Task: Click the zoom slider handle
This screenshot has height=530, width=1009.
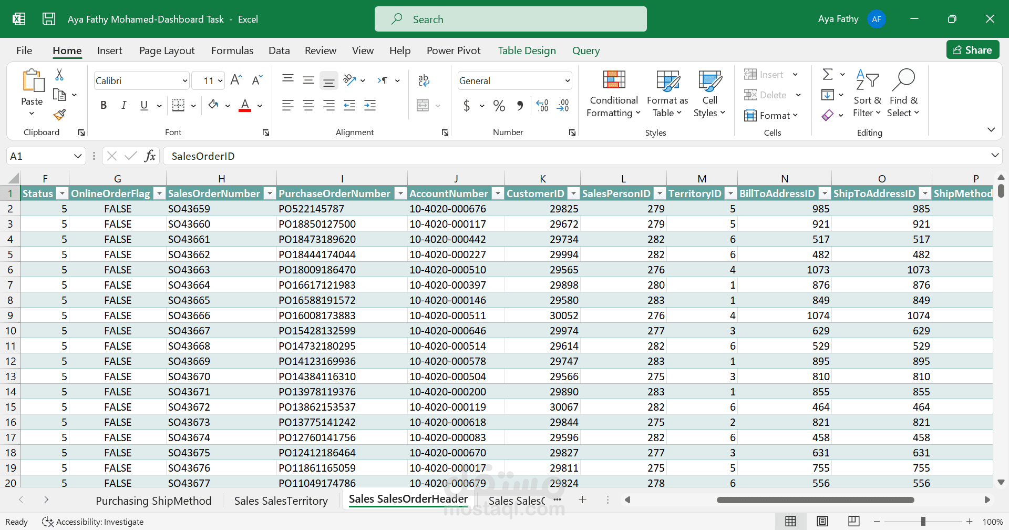Action: 923,522
